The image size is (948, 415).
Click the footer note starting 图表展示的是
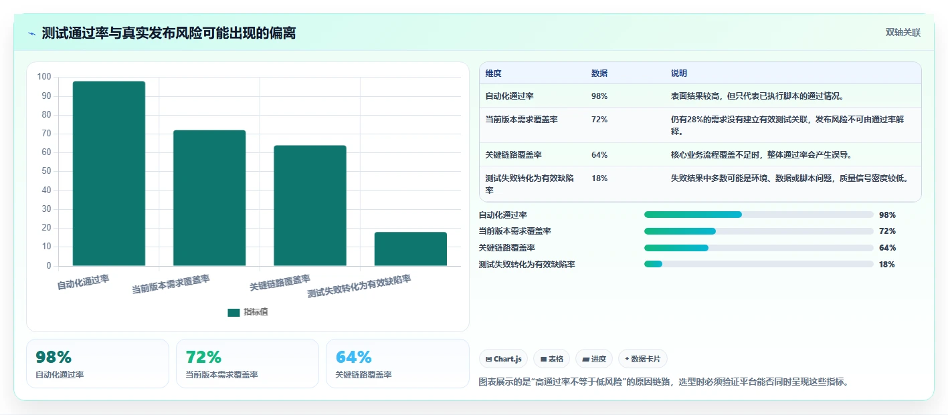(664, 382)
